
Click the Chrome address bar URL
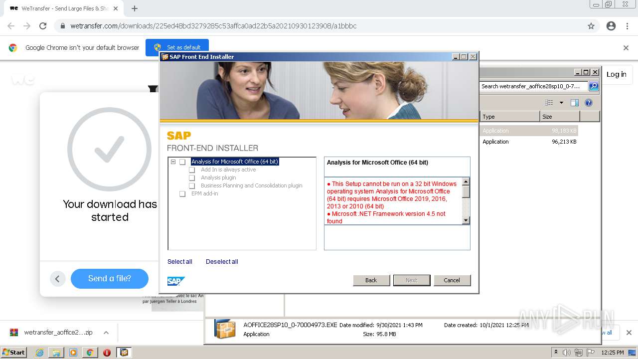[213, 26]
